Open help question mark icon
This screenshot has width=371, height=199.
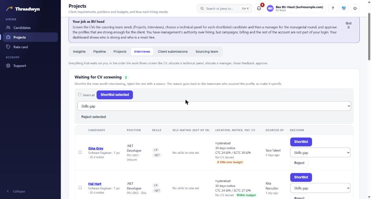pos(333,8)
